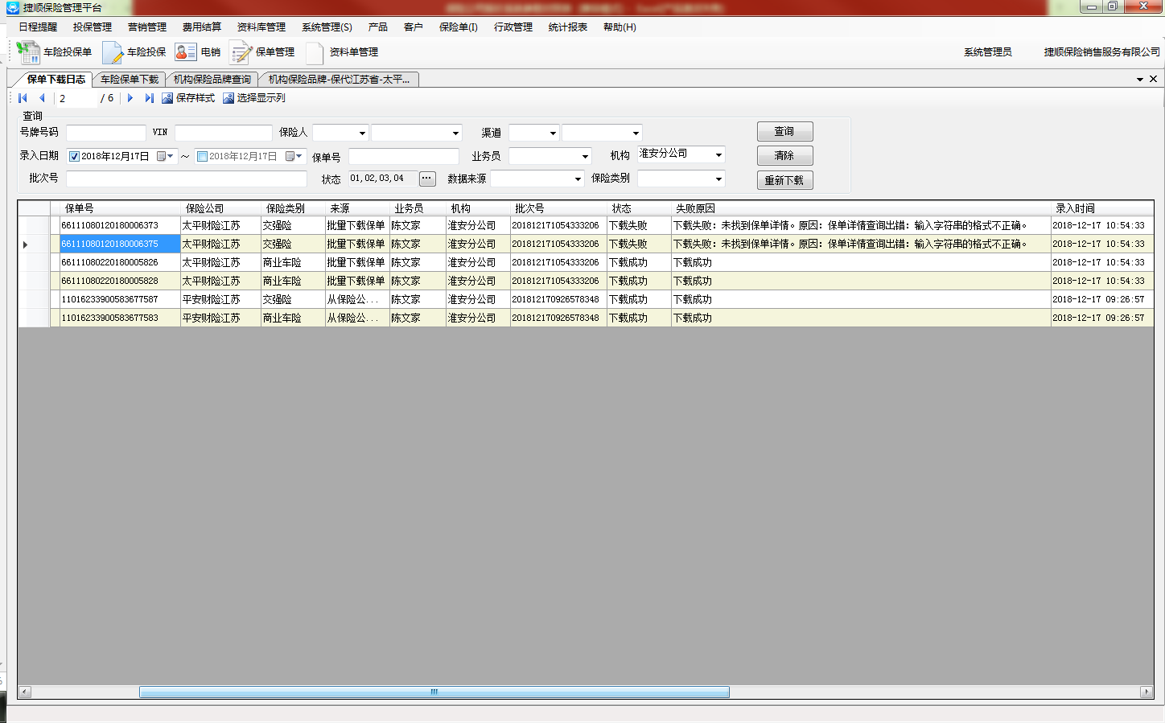This screenshot has width=1165, height=723.
Task: Open the 日程提醒 menu
Action: point(38,27)
